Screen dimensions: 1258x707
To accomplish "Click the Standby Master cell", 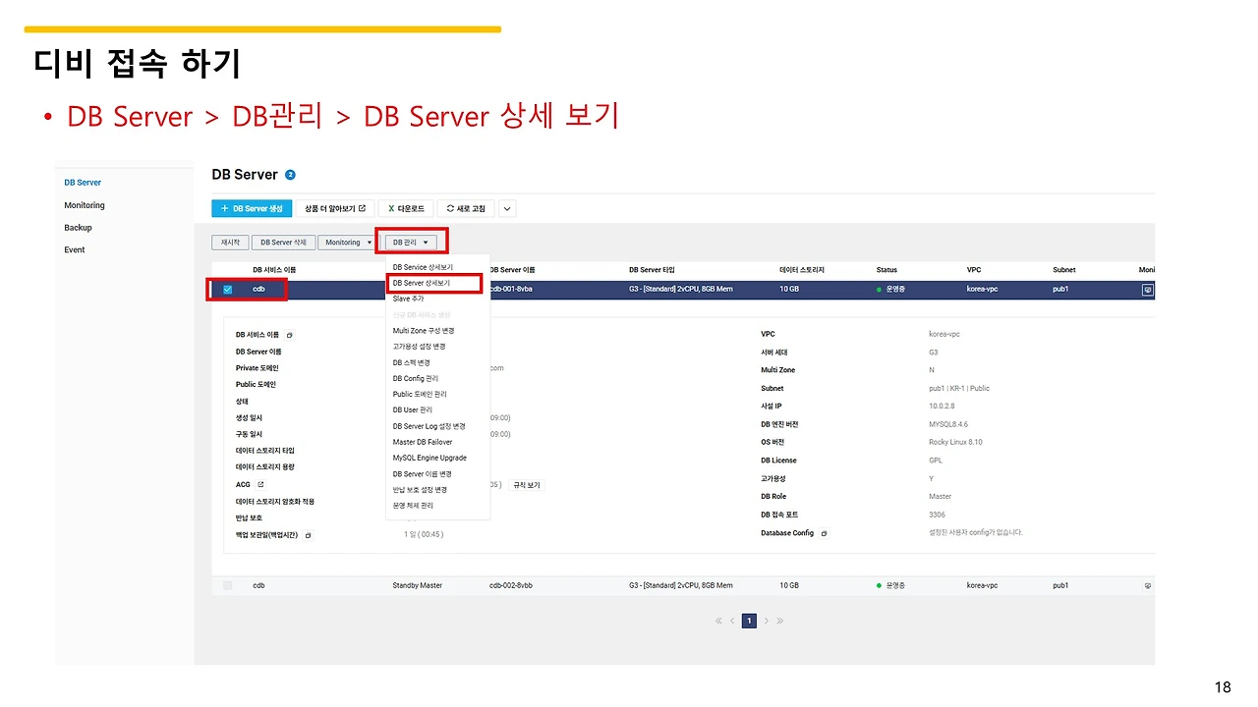I will pos(417,585).
